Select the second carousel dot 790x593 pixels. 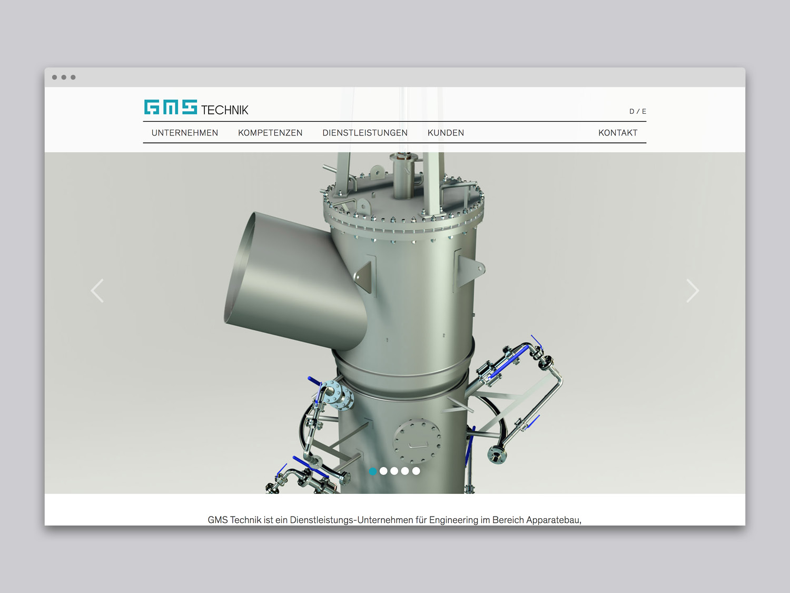coord(383,471)
